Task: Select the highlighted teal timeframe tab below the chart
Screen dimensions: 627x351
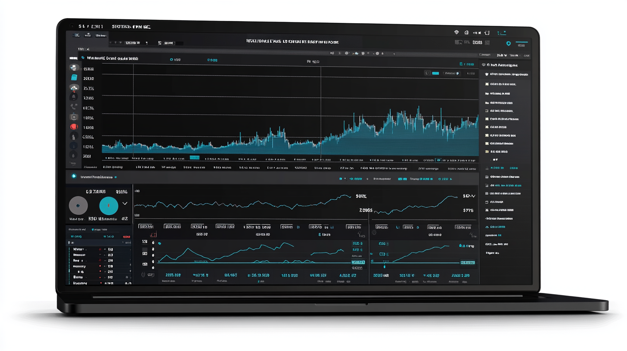Action: tap(194, 158)
